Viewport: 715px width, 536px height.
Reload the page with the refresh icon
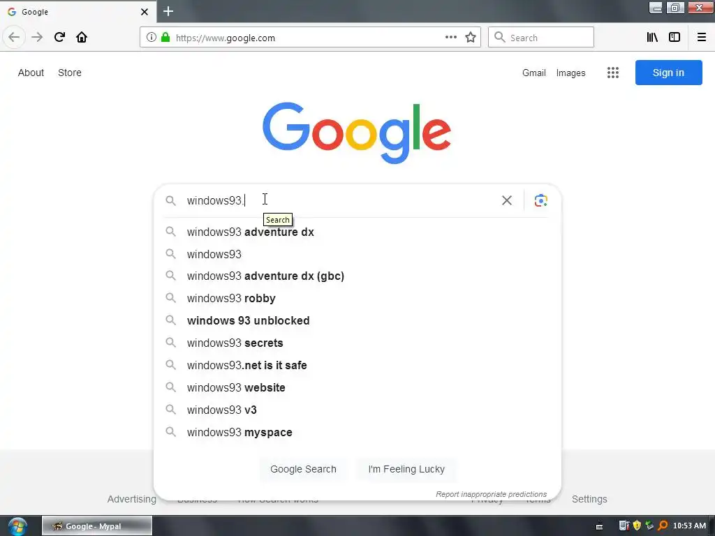tap(59, 37)
